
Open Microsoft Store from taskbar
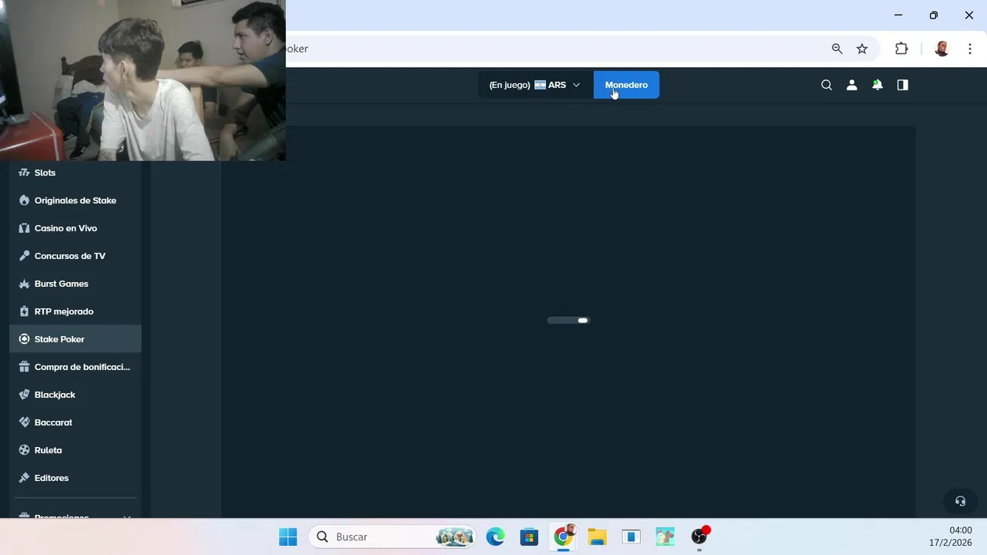click(x=529, y=536)
